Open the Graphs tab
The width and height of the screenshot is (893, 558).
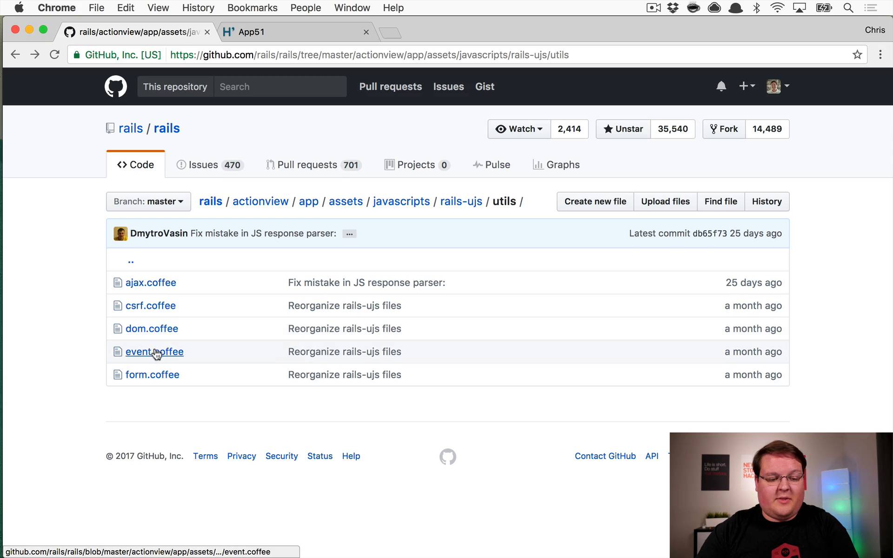556,165
